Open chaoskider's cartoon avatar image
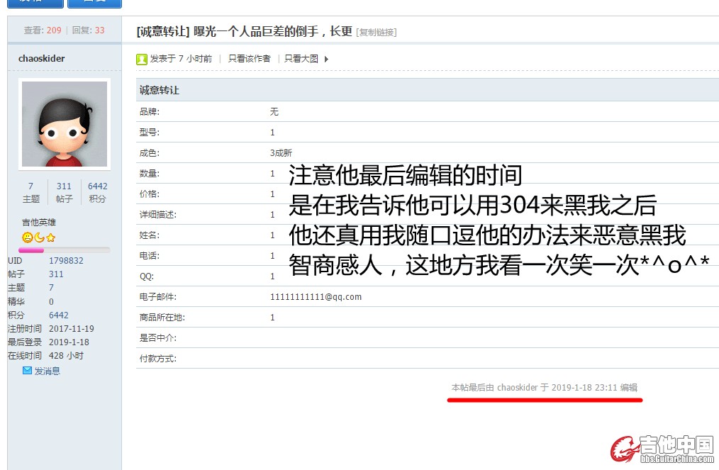The height and width of the screenshot is (470, 719). pyautogui.click(x=65, y=124)
